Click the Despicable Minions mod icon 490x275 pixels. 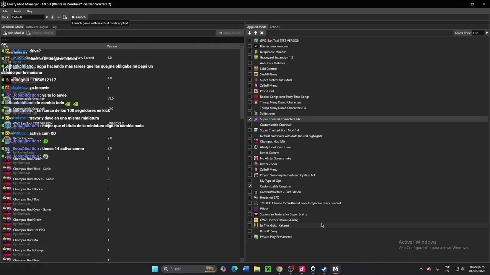(x=256, y=52)
